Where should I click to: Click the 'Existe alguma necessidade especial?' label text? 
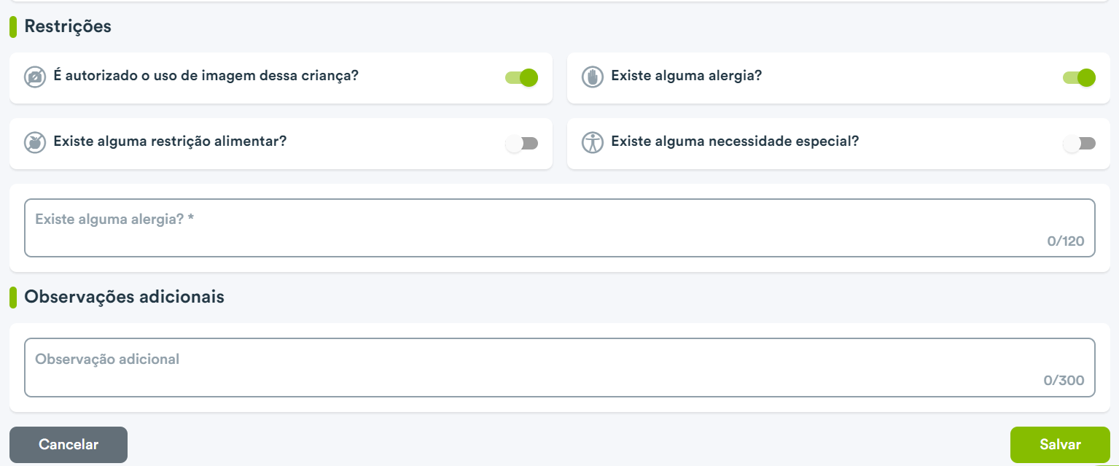735,141
